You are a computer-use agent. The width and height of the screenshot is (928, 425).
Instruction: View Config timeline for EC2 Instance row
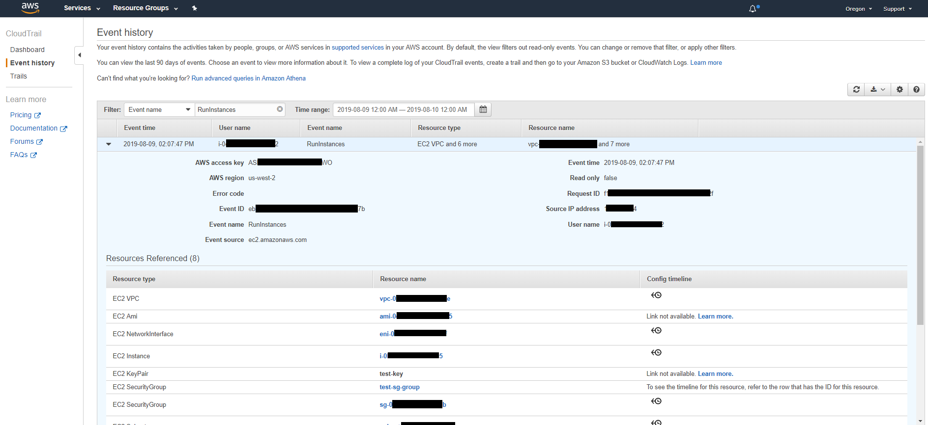656,352
